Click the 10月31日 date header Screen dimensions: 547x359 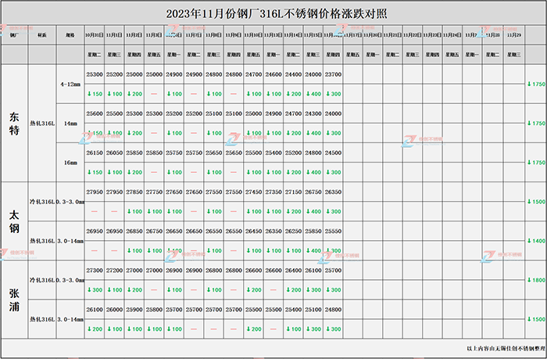(x=95, y=35)
